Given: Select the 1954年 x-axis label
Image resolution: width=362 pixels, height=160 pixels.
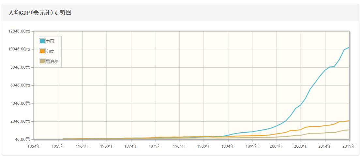Looking at the screenshot, I should point(34,146).
